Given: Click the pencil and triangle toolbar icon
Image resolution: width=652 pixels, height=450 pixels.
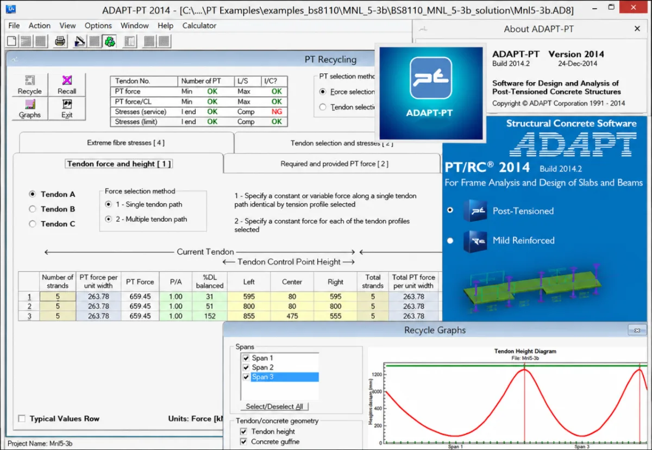Looking at the screenshot, I should click(x=80, y=41).
